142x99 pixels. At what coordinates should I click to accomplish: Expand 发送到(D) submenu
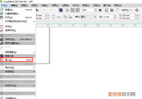18,72
